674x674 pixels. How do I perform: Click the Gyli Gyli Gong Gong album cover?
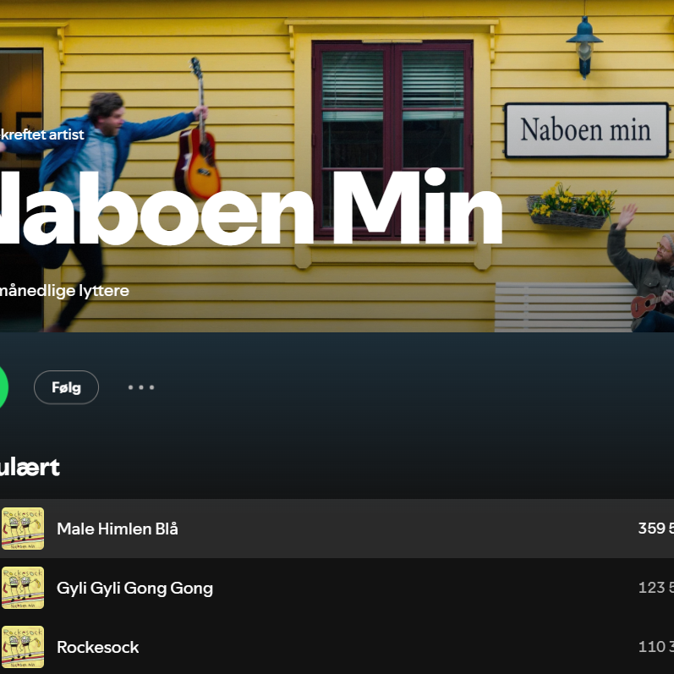click(23, 588)
